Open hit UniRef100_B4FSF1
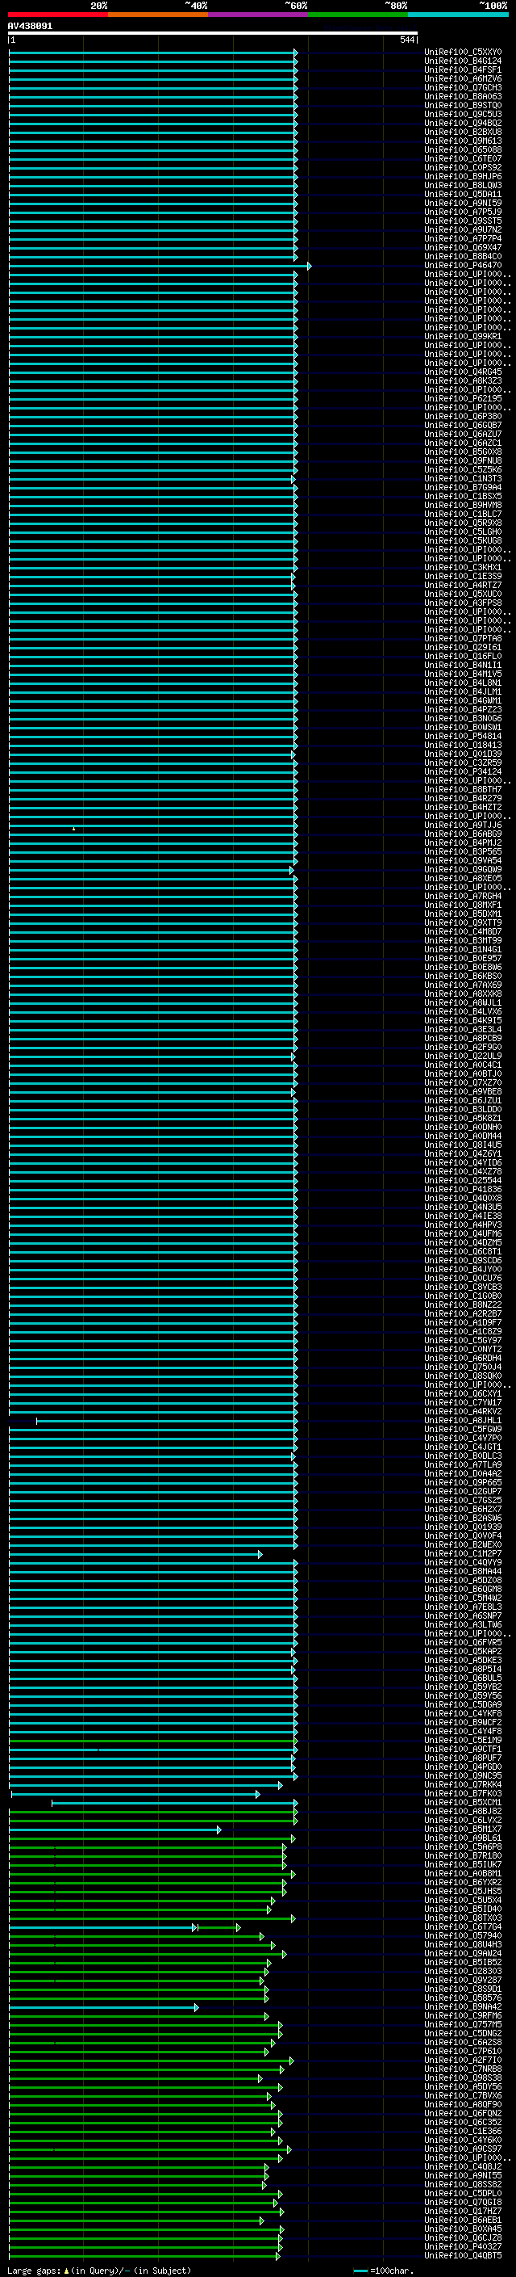Viewport: 516px width, 2277px height. coord(462,69)
